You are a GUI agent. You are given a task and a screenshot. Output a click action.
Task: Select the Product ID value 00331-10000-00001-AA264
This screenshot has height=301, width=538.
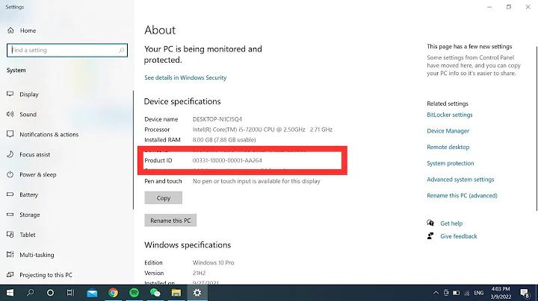coord(227,160)
